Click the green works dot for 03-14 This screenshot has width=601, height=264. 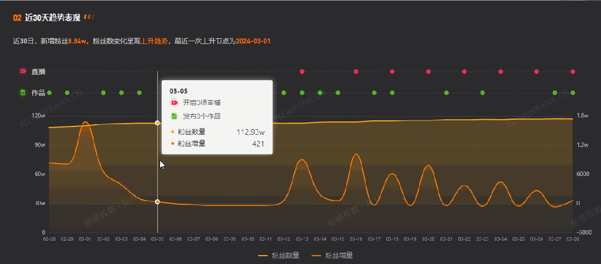[x=320, y=92]
